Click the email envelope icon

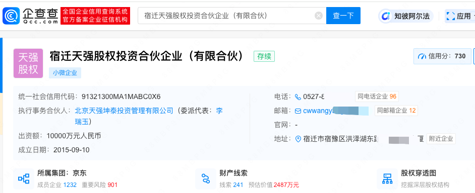[x=298, y=111]
